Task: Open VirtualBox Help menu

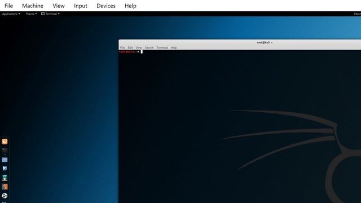Action: (x=130, y=6)
